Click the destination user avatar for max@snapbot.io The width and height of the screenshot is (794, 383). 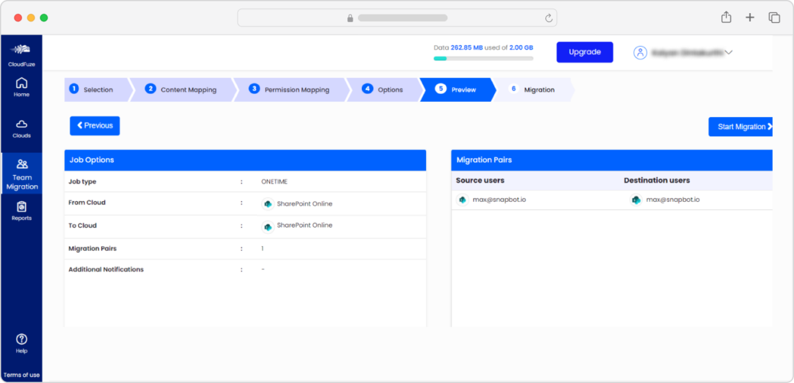pyautogui.click(x=636, y=199)
